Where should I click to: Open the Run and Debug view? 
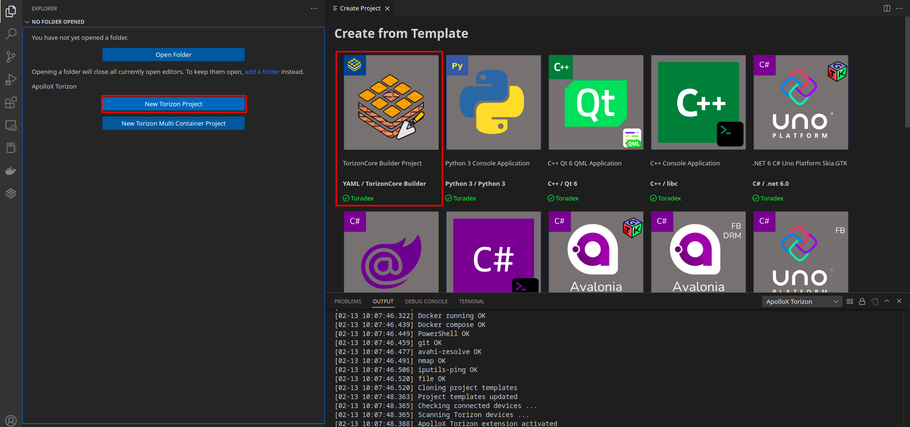11,80
